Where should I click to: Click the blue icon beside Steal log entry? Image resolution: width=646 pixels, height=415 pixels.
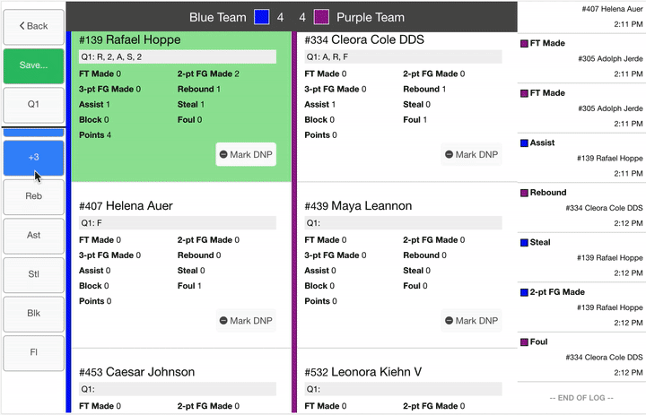(524, 243)
